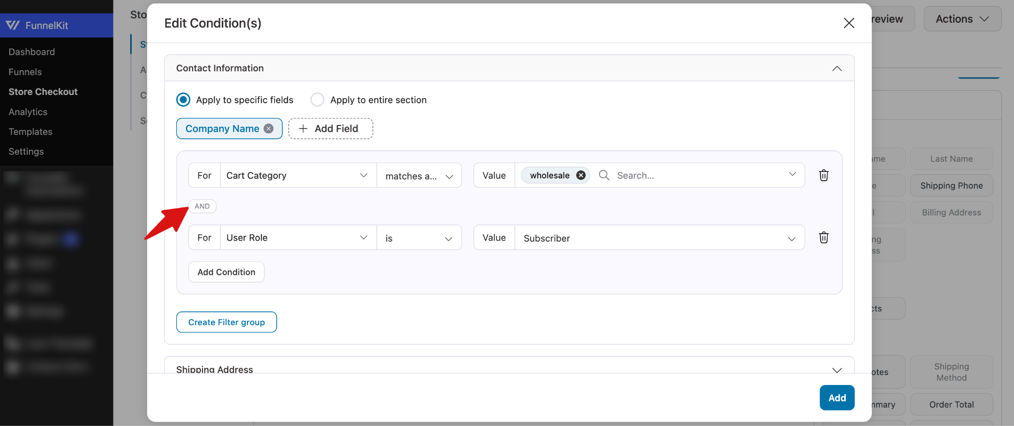
Task: Open the 'matches a...' operator dropdown
Action: (419, 175)
